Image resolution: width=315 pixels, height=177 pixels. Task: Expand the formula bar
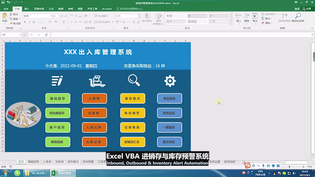point(312,35)
